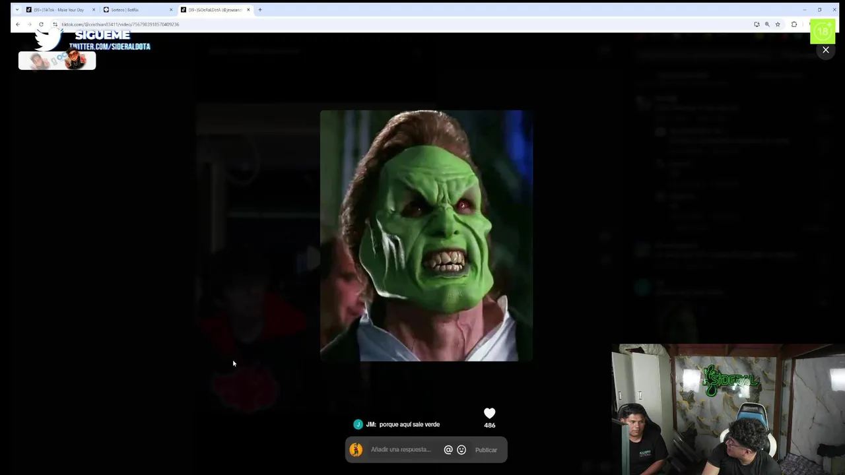This screenshot has height=475, width=845.
Task: Select the SiDeRaLDotA TikTok tab
Action: pos(215,10)
